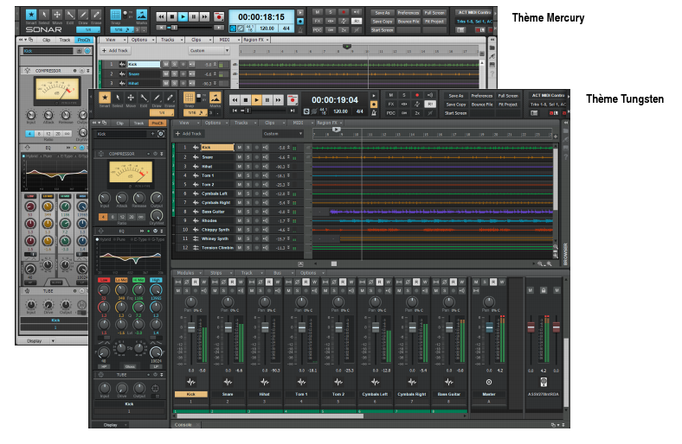Switch to the Clip tab in Tungsten inspector
682x444 pixels.
click(x=119, y=124)
